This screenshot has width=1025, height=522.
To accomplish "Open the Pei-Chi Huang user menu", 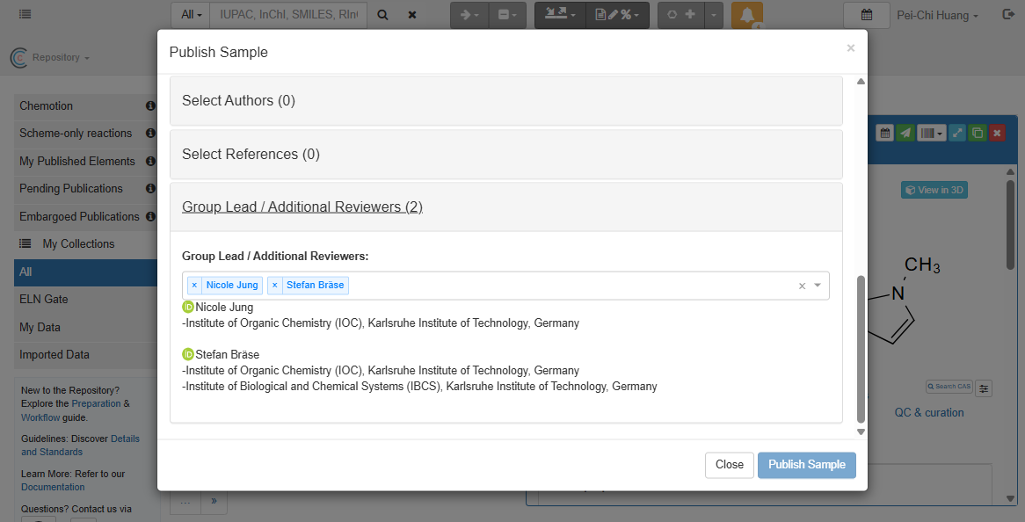I will (937, 15).
